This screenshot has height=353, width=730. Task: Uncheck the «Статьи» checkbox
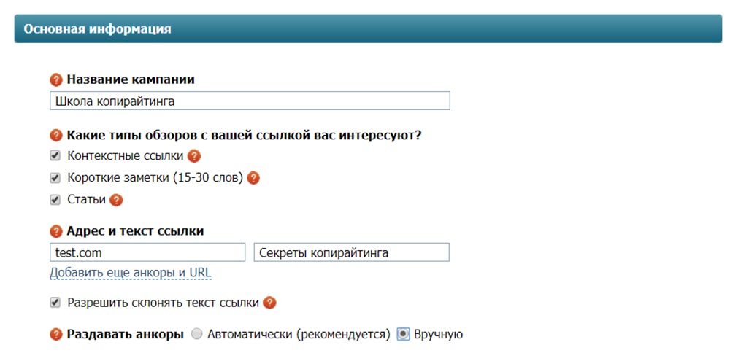coord(55,199)
